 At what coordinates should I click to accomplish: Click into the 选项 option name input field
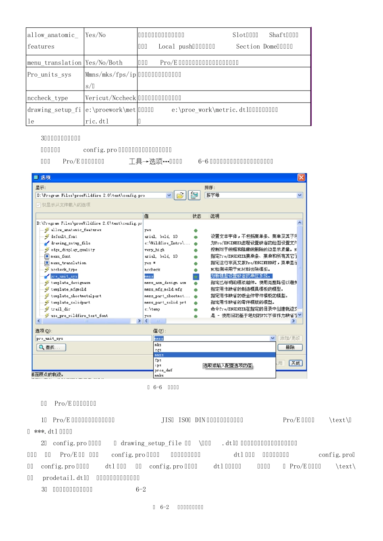[94, 339]
